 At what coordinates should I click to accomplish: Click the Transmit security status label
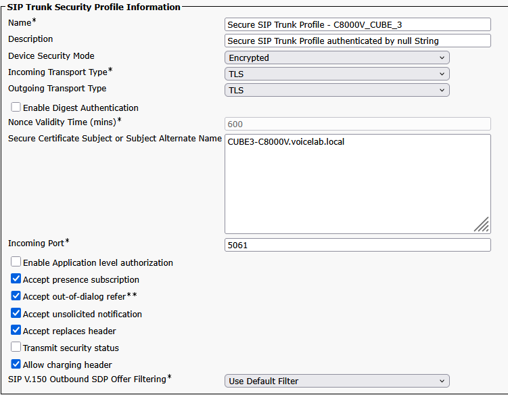(70, 348)
